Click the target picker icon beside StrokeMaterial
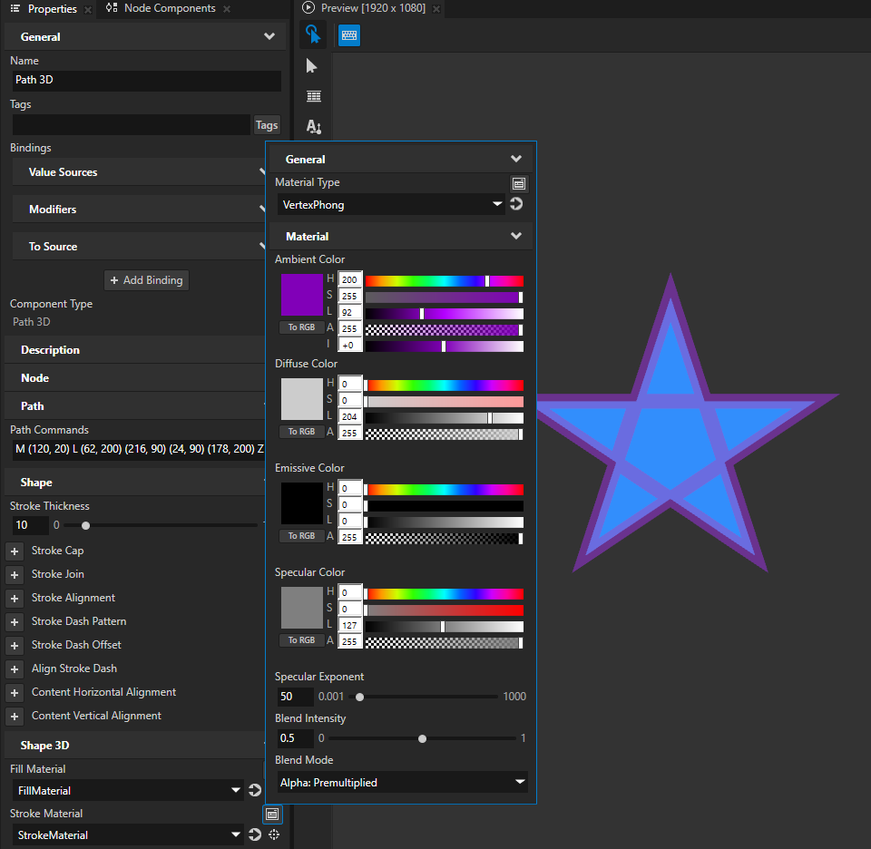The image size is (871, 849). (273, 834)
